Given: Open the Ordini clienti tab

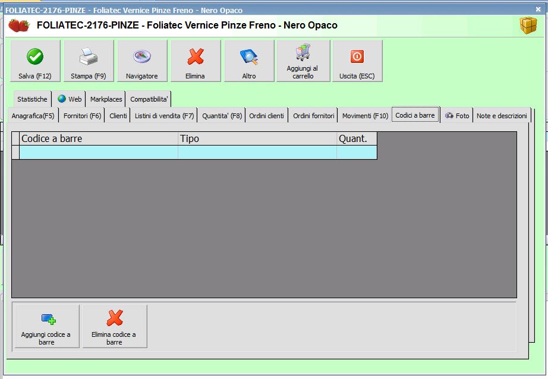Looking at the screenshot, I should coord(267,116).
